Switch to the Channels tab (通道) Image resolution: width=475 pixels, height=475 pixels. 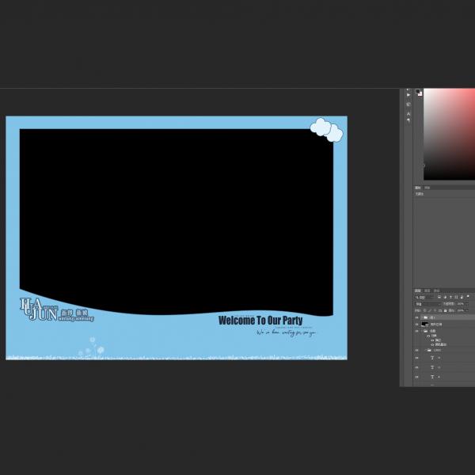coord(427,291)
